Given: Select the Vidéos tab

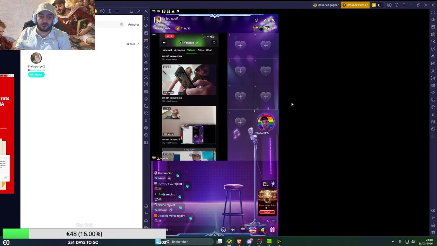Looking at the screenshot, I should pyautogui.click(x=191, y=50).
